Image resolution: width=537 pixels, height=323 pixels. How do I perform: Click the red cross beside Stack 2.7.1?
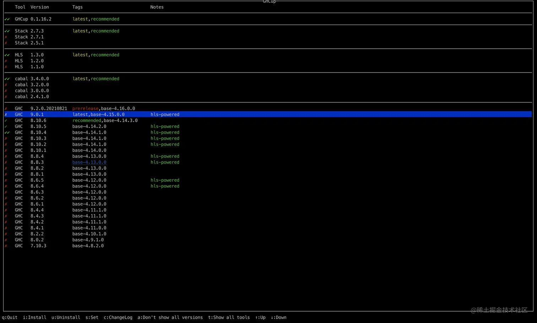6,37
